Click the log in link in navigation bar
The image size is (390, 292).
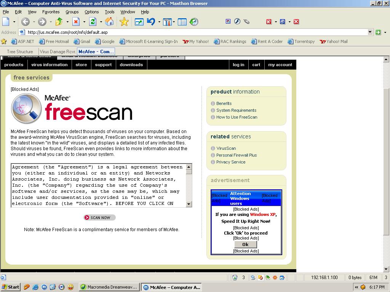238,65
